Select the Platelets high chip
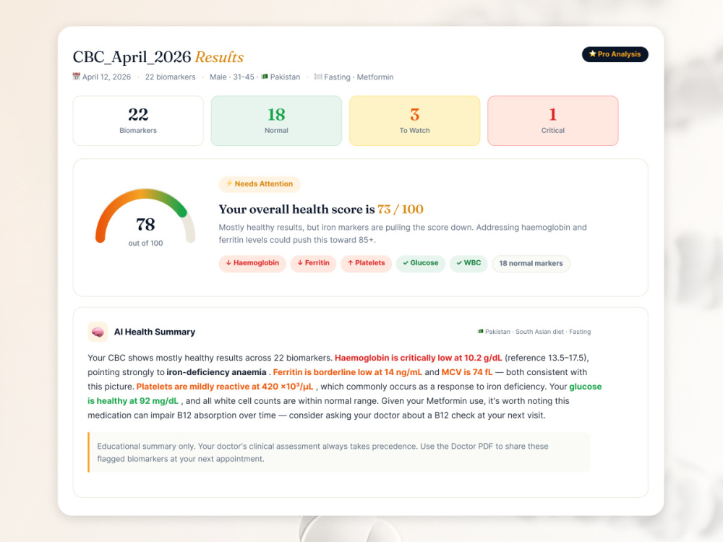The width and height of the screenshot is (723, 542). coord(366,263)
